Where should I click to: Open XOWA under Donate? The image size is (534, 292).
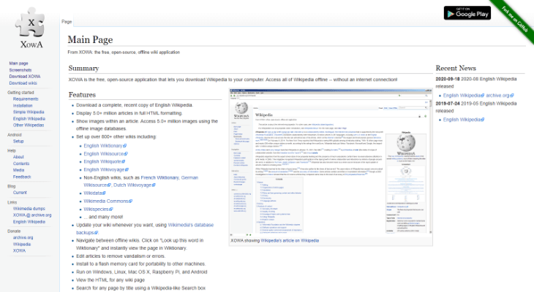point(20,250)
